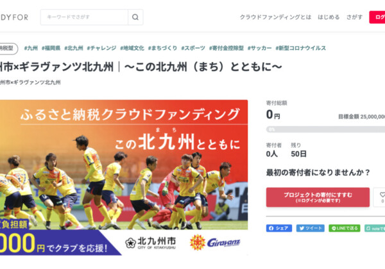Share project via Facebook シェア button
The image size is (385, 269).
point(279,228)
